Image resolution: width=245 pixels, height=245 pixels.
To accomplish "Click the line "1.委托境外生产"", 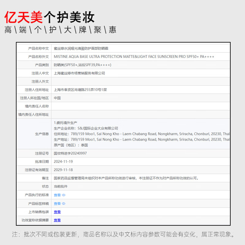I will tap(66, 123).
